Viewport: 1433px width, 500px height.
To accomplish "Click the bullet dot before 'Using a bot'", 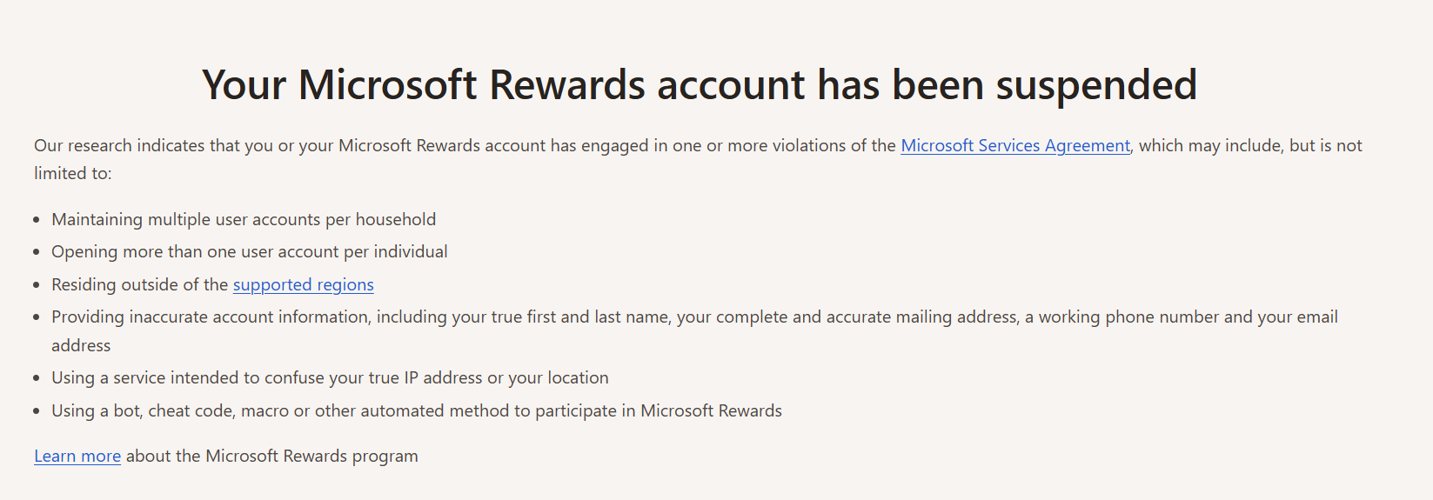I will pyautogui.click(x=37, y=411).
